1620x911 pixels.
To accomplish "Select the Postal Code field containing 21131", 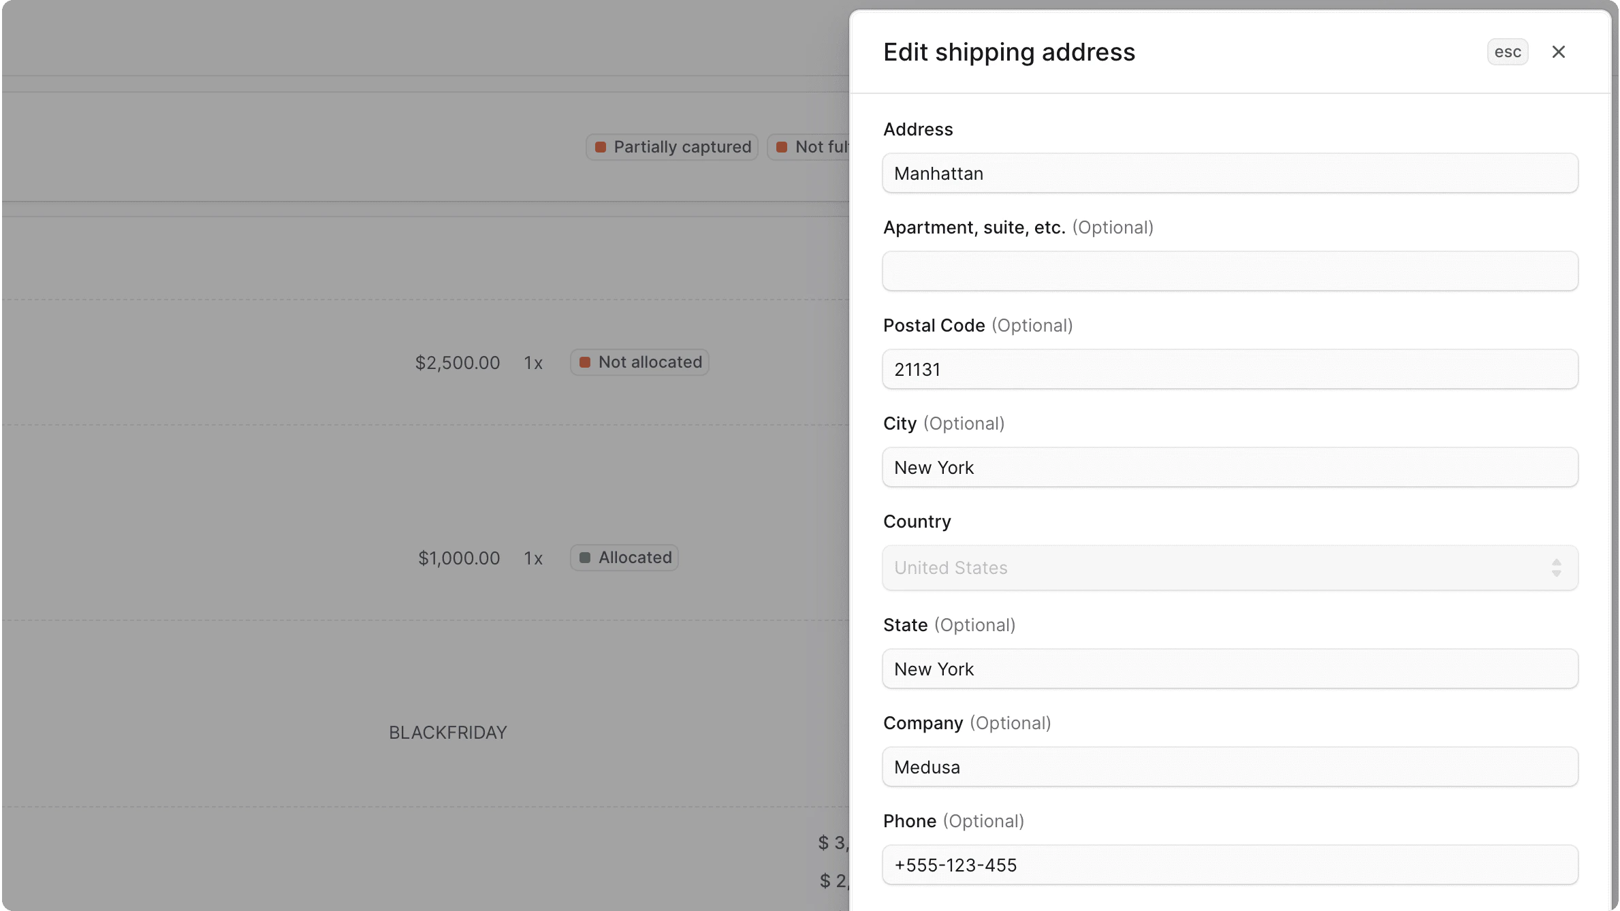I will 1229,369.
